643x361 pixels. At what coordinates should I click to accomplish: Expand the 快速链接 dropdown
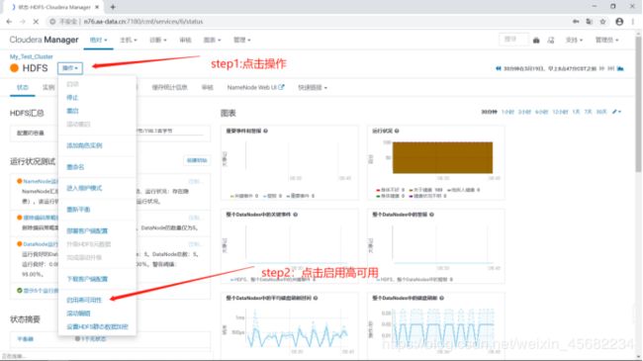[x=313, y=87]
